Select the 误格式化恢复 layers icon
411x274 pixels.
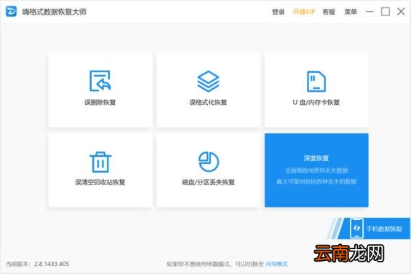208,81
